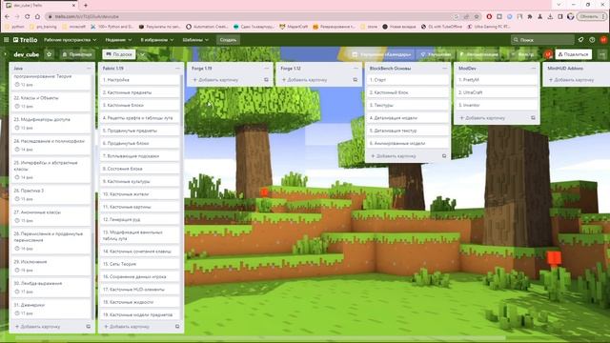Viewport: 610px width, 343px height.
Task: Star the dev_cube board
Action: [49, 54]
